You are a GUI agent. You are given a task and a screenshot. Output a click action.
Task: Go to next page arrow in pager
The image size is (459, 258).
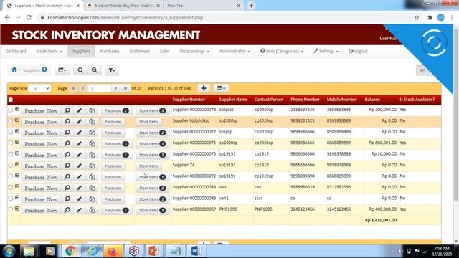click(x=115, y=88)
